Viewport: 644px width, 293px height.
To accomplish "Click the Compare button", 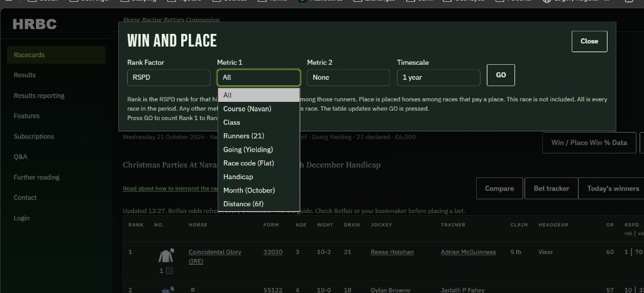I will (499, 189).
